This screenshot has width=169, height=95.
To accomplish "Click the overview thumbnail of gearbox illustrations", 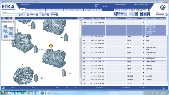I will click(x=8, y=31).
